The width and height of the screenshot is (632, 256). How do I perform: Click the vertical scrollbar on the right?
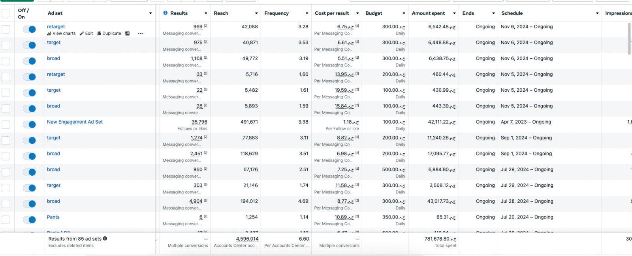tap(629, 39)
